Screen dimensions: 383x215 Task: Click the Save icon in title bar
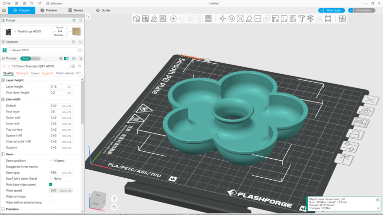[24, 3]
